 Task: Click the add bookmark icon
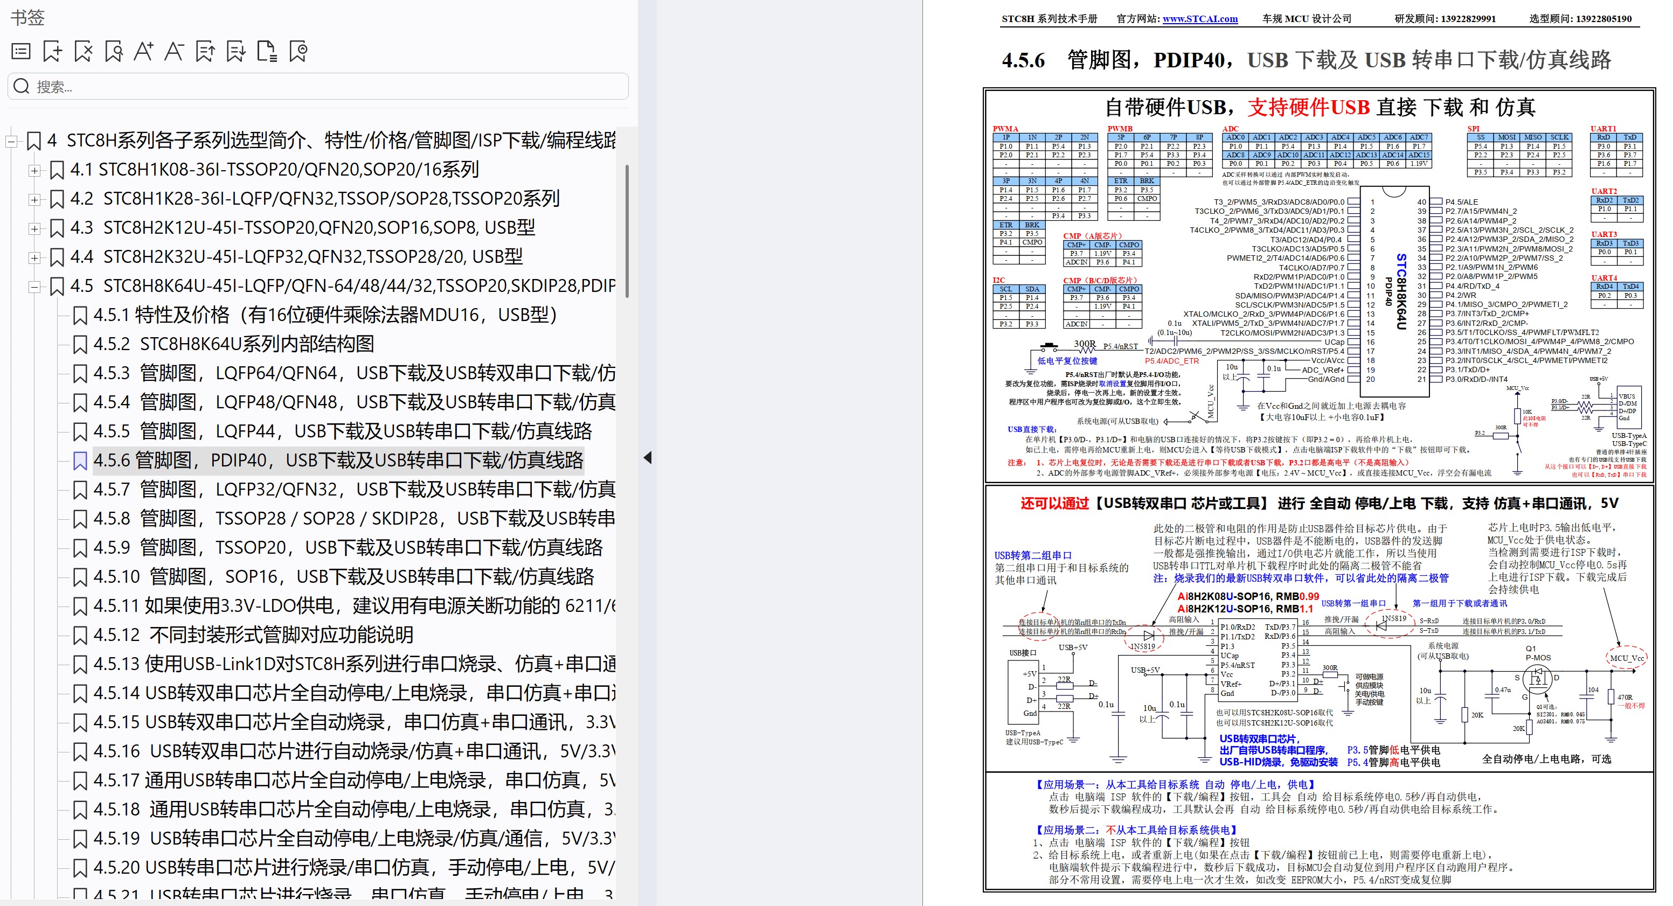click(52, 51)
